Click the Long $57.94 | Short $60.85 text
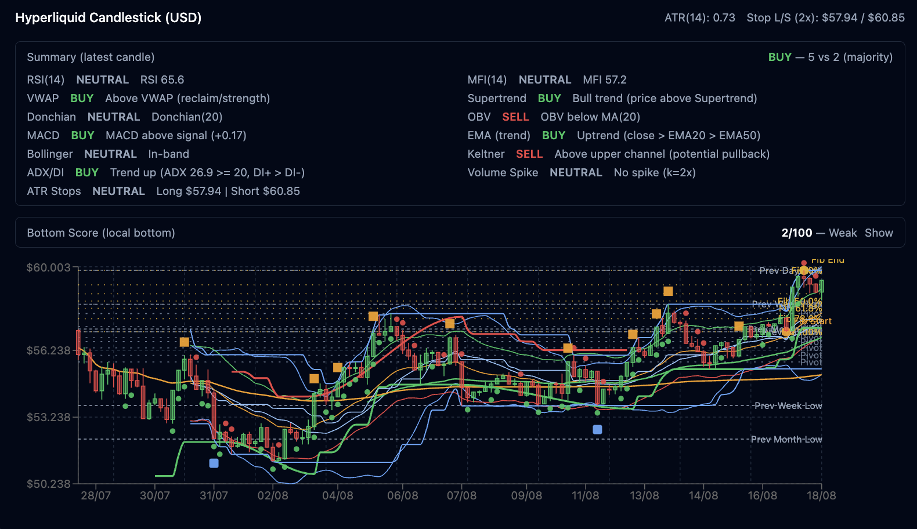917x529 pixels. click(x=228, y=191)
